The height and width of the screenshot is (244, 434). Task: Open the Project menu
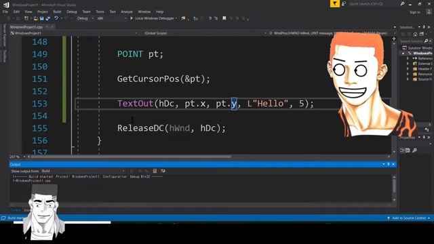pyautogui.click(x=43, y=12)
